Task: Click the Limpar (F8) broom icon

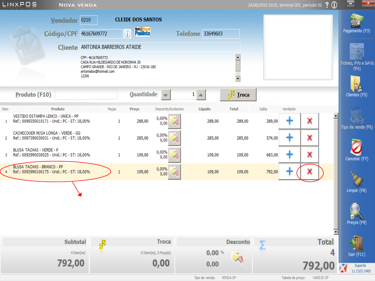Action: click(x=357, y=179)
